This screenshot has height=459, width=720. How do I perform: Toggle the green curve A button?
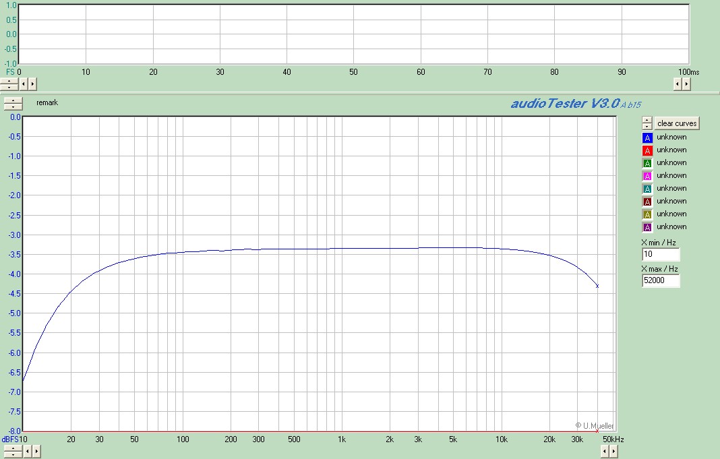647,163
